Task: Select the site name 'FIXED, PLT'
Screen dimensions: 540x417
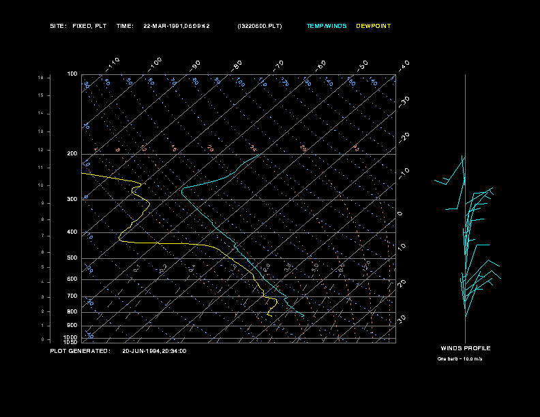Action: click(x=89, y=26)
